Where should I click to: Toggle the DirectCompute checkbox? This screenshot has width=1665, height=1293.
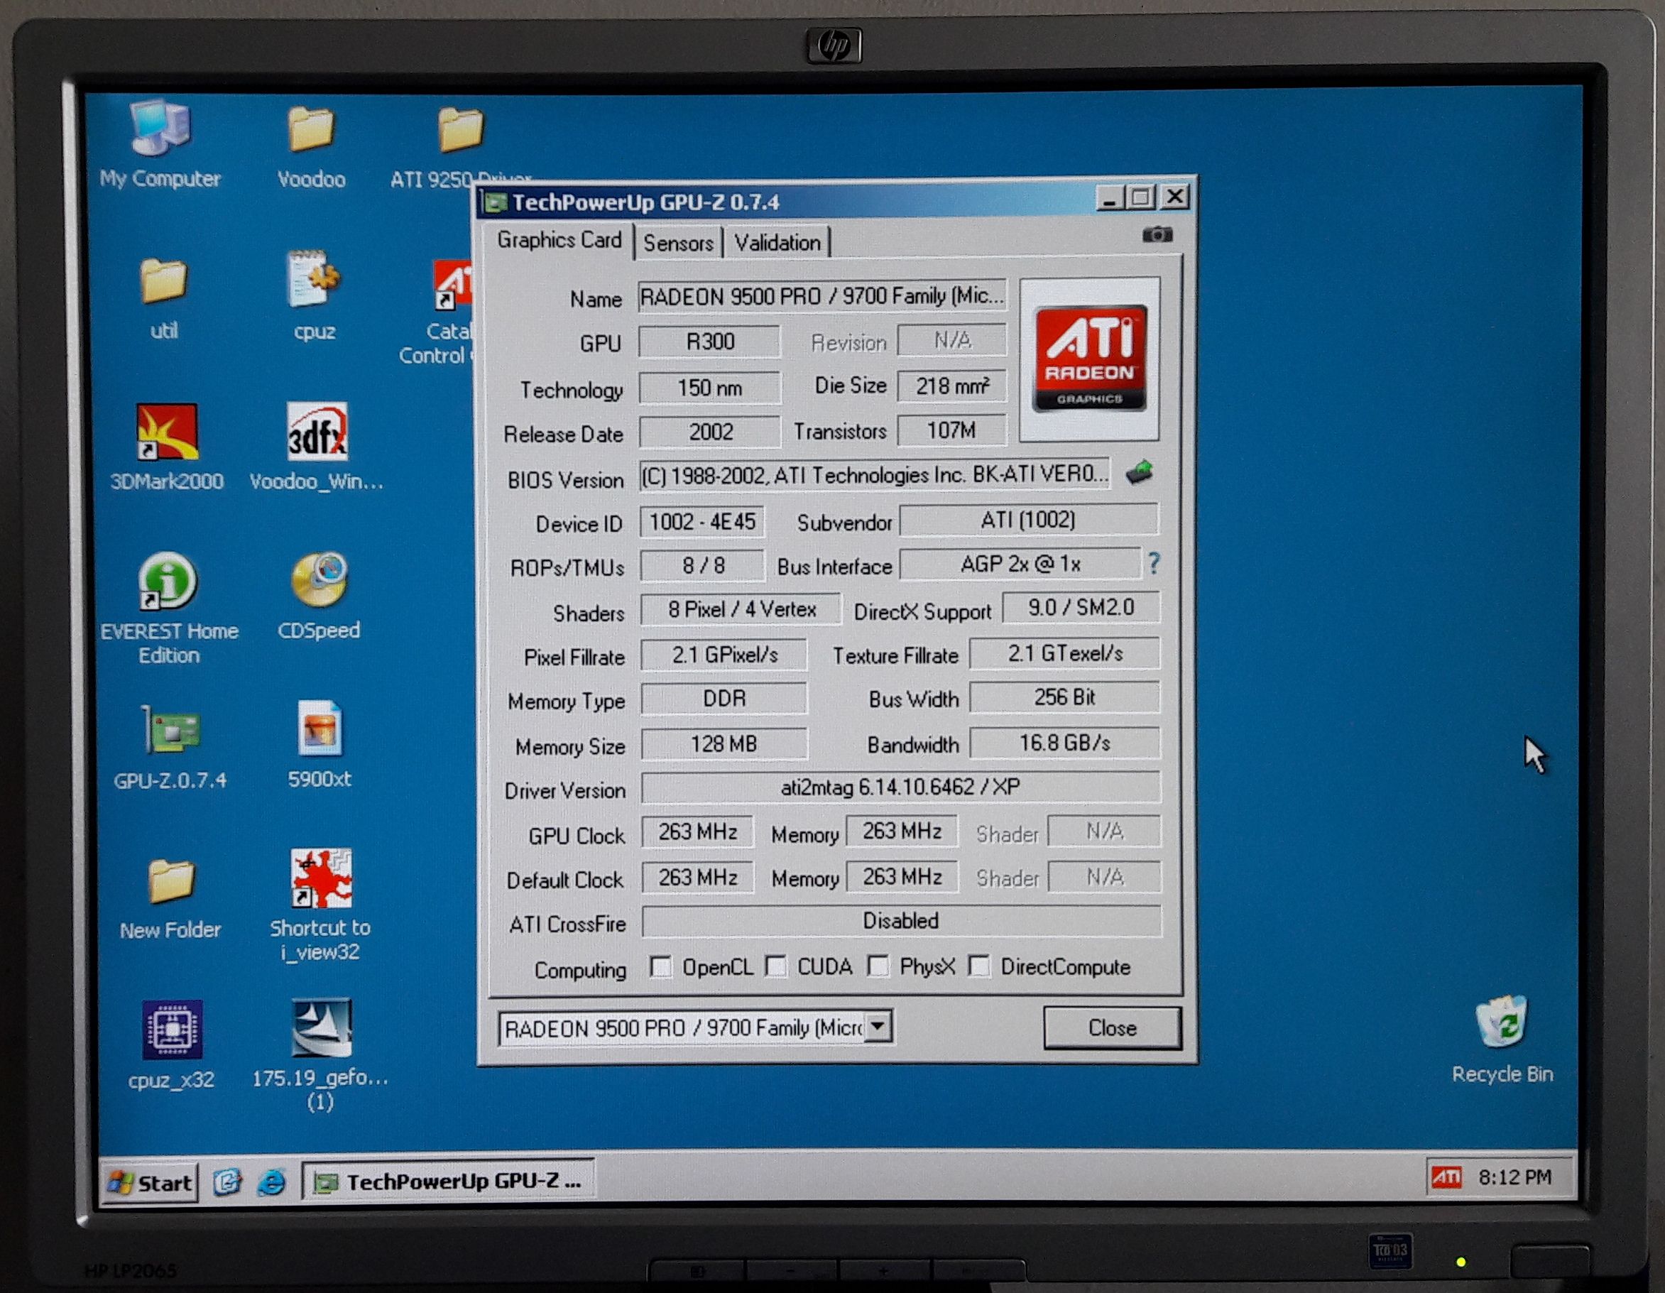click(979, 966)
